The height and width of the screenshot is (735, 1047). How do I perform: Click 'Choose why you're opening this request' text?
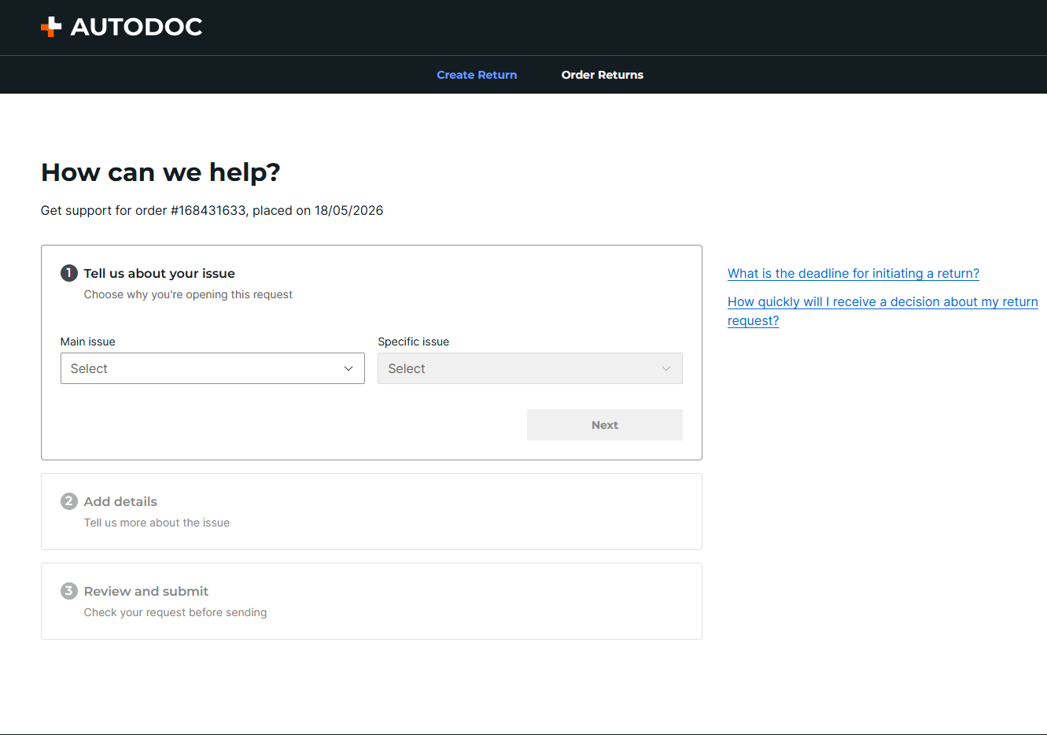[188, 294]
